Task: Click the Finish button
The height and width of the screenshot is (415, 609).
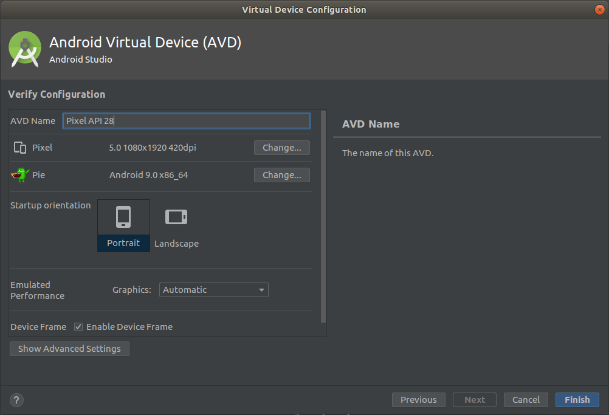Action: pos(576,399)
